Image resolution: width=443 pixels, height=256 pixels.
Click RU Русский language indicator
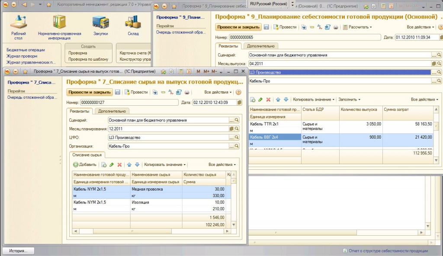pyautogui.click(x=268, y=4)
